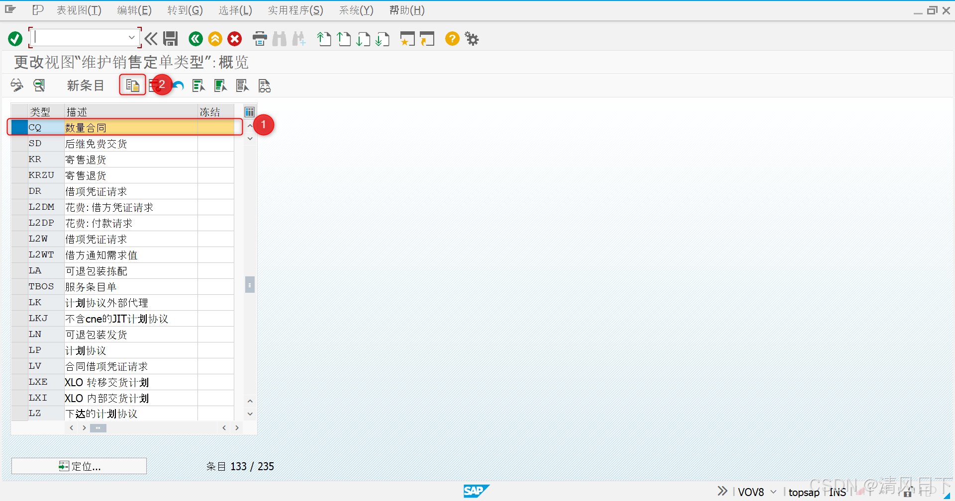Click the Find (binoculars) icon
The image size is (955, 501).
280,38
